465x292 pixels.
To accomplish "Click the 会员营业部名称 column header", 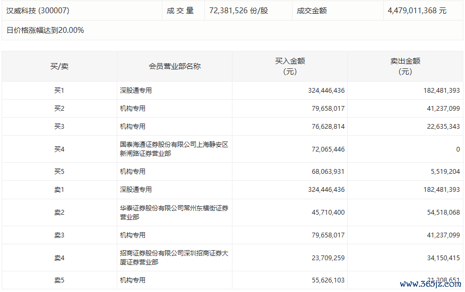I will [175, 66].
